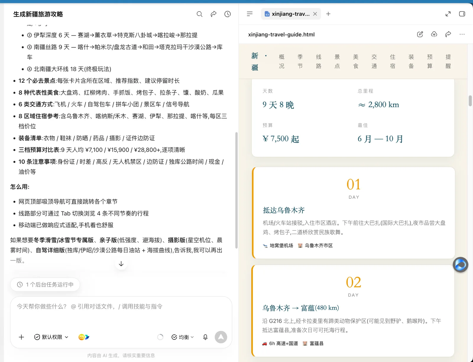The width and height of the screenshot is (473, 362).
Task: Open chat history clock icon
Action: click(x=228, y=14)
